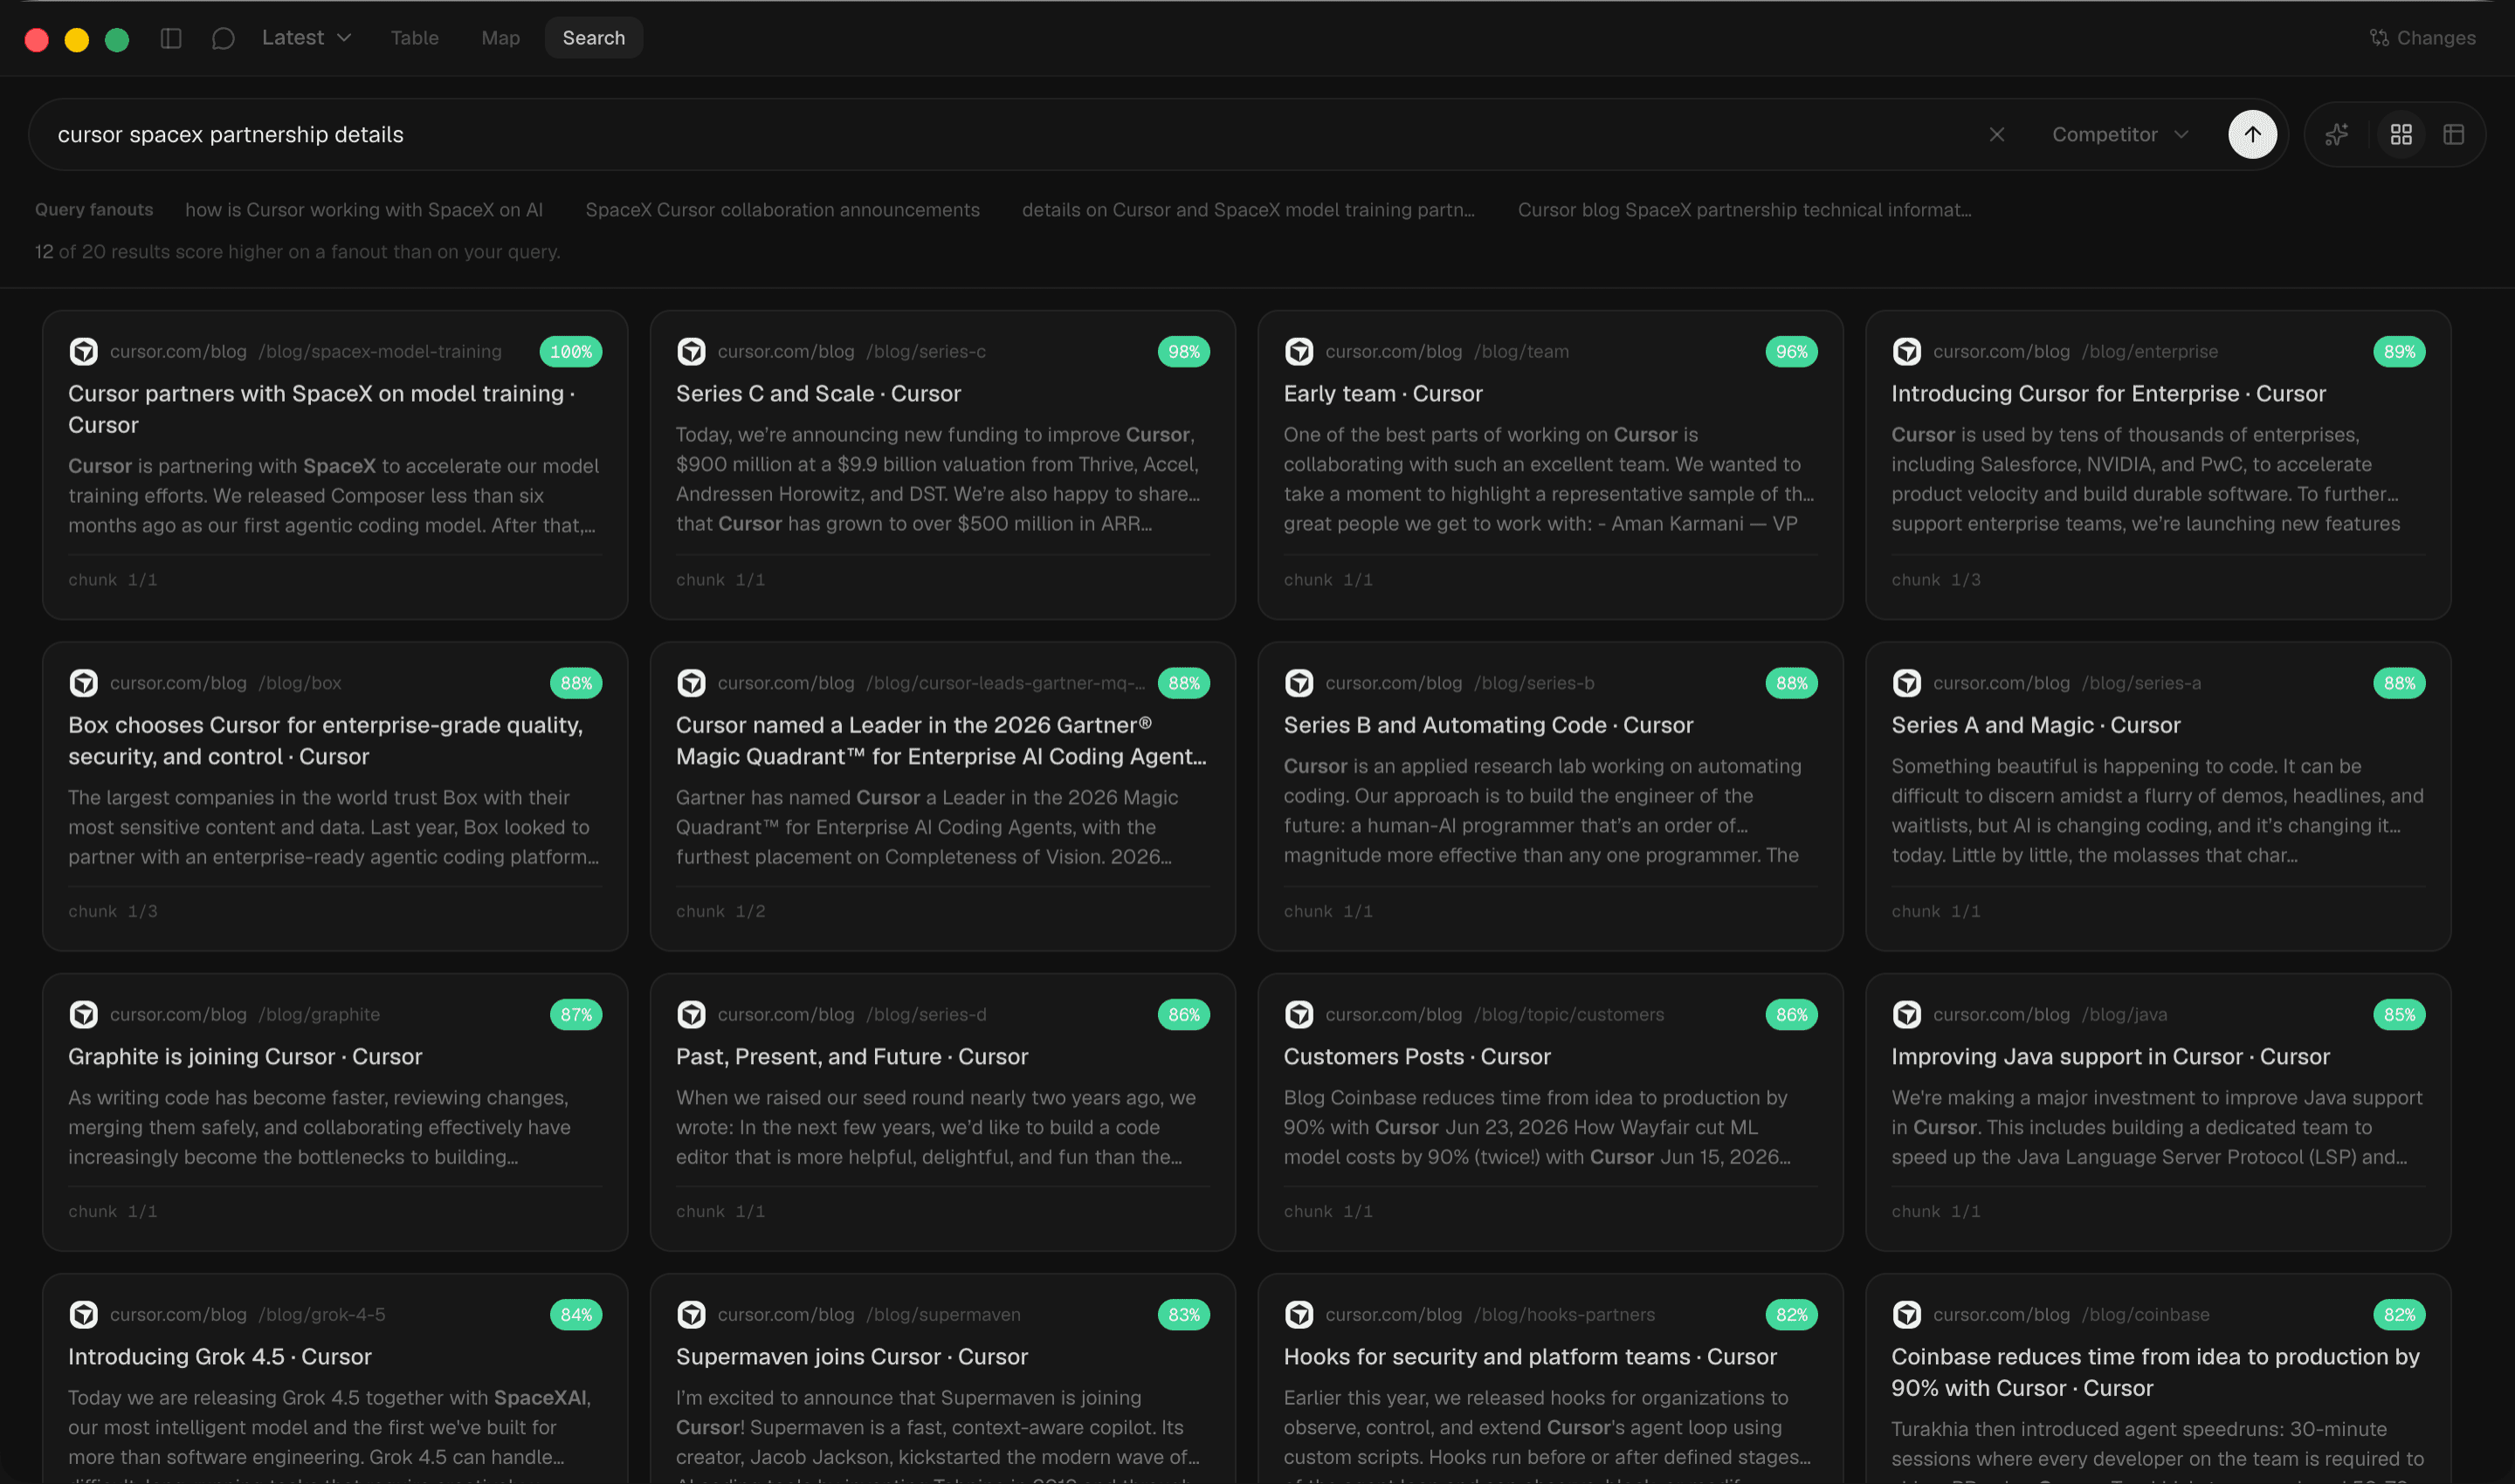
Task: Click Cursor logo on /blog/enterprise card
Action: click(1906, 352)
